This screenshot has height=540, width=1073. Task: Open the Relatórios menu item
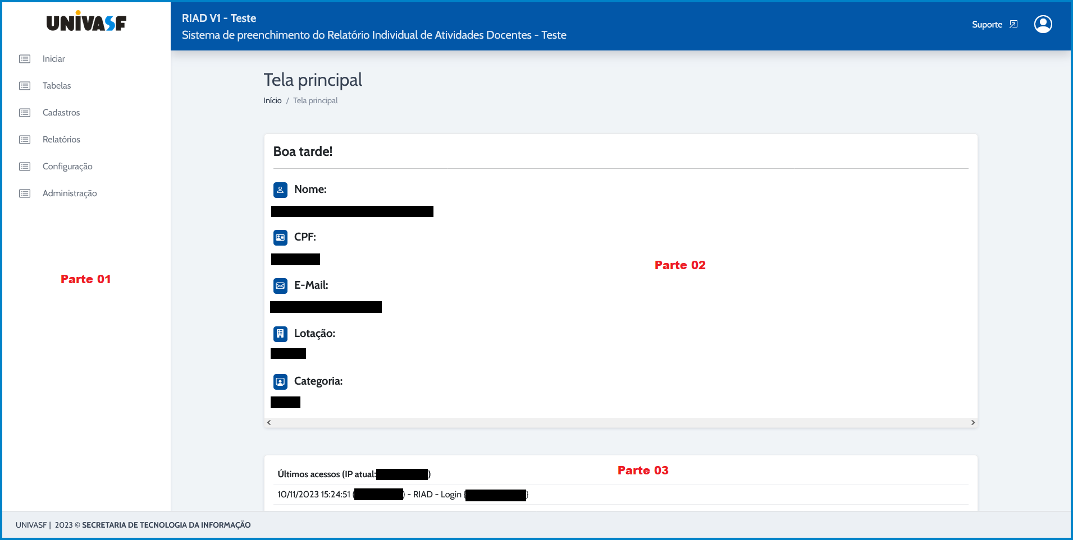pos(61,140)
